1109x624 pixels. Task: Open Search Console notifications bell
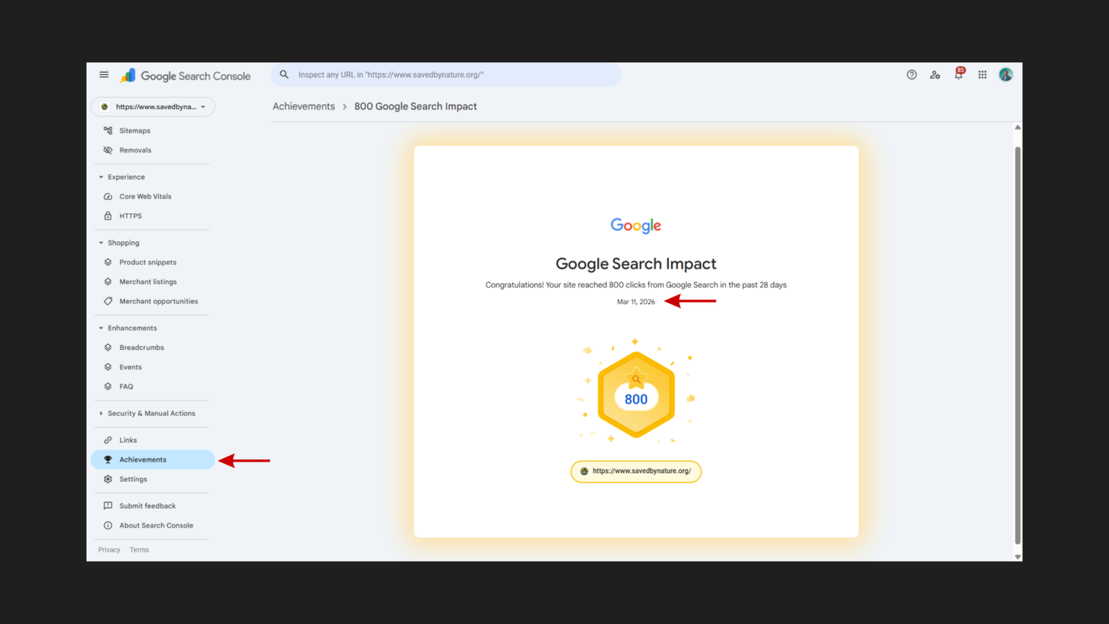(959, 74)
